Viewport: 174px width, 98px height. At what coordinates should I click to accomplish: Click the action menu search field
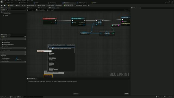click(x=62, y=47)
